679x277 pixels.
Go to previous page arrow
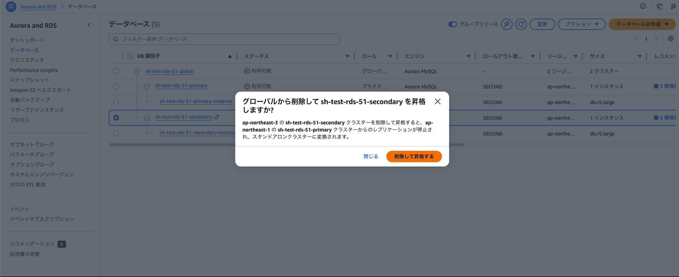coord(636,39)
